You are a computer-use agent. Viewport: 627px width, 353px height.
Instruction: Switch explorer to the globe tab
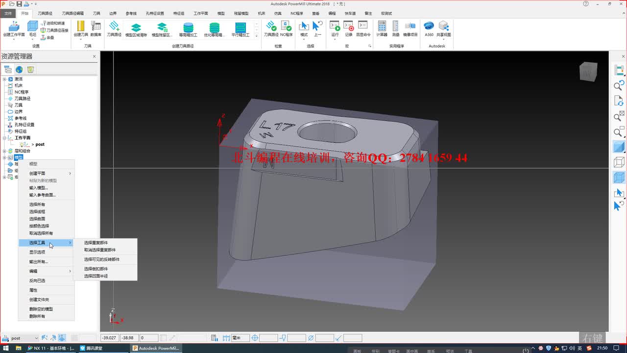(x=19, y=70)
